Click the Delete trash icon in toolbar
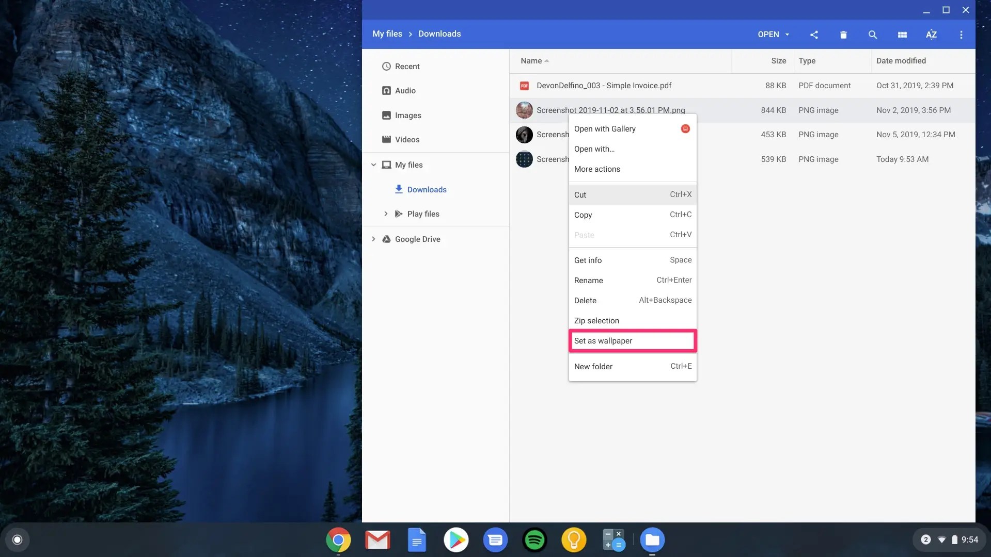 843,35
